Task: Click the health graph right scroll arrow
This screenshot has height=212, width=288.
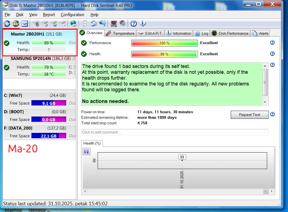Action: tap(272, 191)
